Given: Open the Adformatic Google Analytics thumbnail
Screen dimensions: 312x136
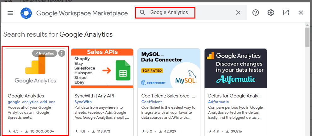Looking at the screenshot, I should point(236,68).
